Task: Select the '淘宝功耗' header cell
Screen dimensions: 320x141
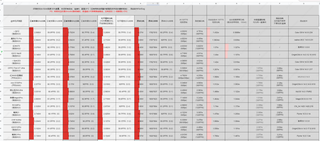Action: coord(280,21)
